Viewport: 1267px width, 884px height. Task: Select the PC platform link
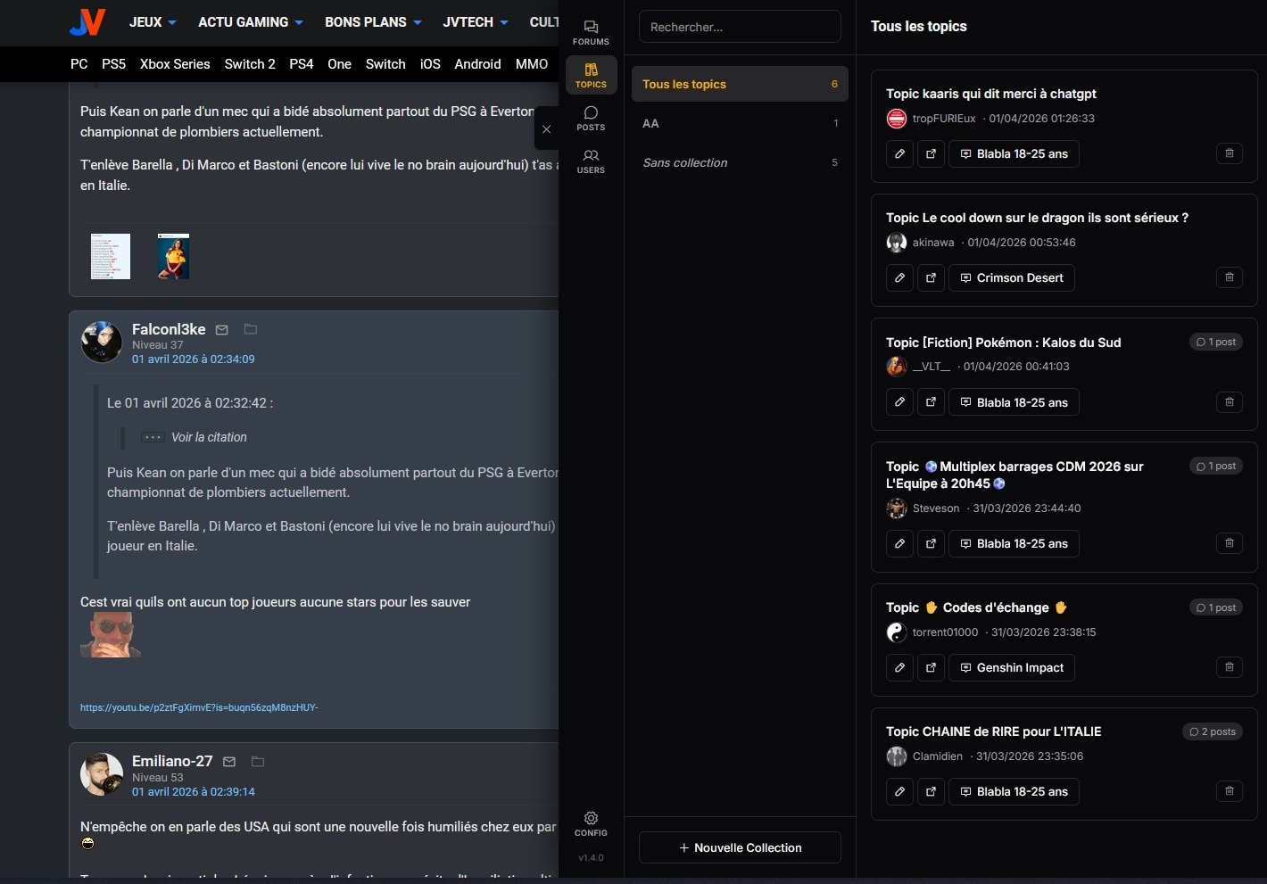coord(79,64)
